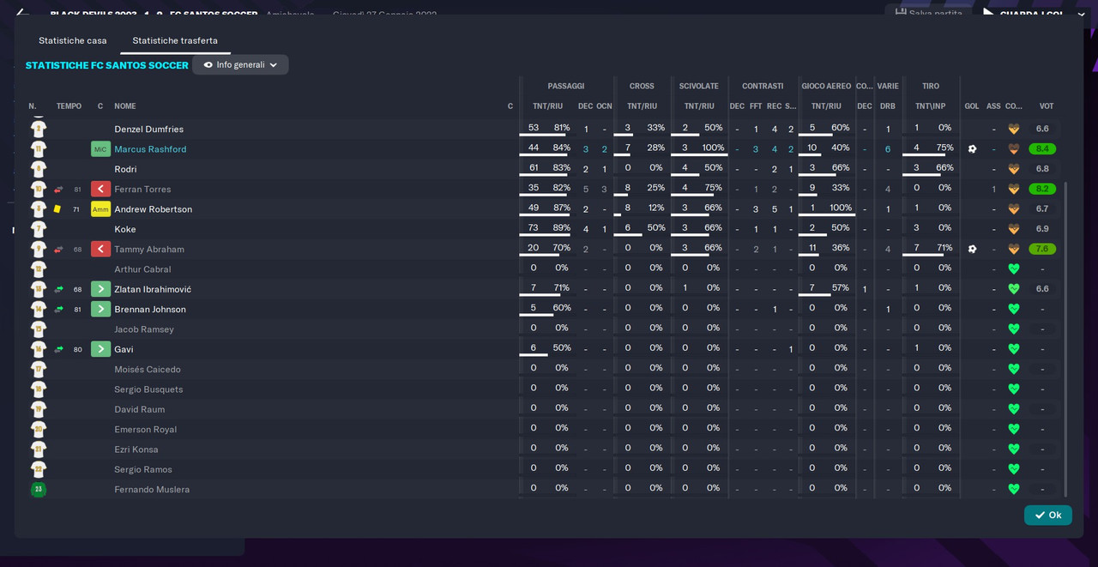
Task: Click the goal ball icon in Marcus Rashford's row
Action: pyautogui.click(x=972, y=149)
